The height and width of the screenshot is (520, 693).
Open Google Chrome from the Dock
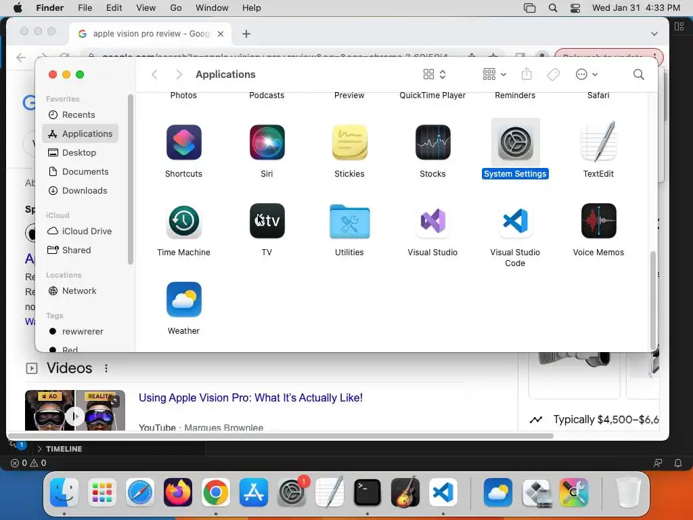pos(216,492)
